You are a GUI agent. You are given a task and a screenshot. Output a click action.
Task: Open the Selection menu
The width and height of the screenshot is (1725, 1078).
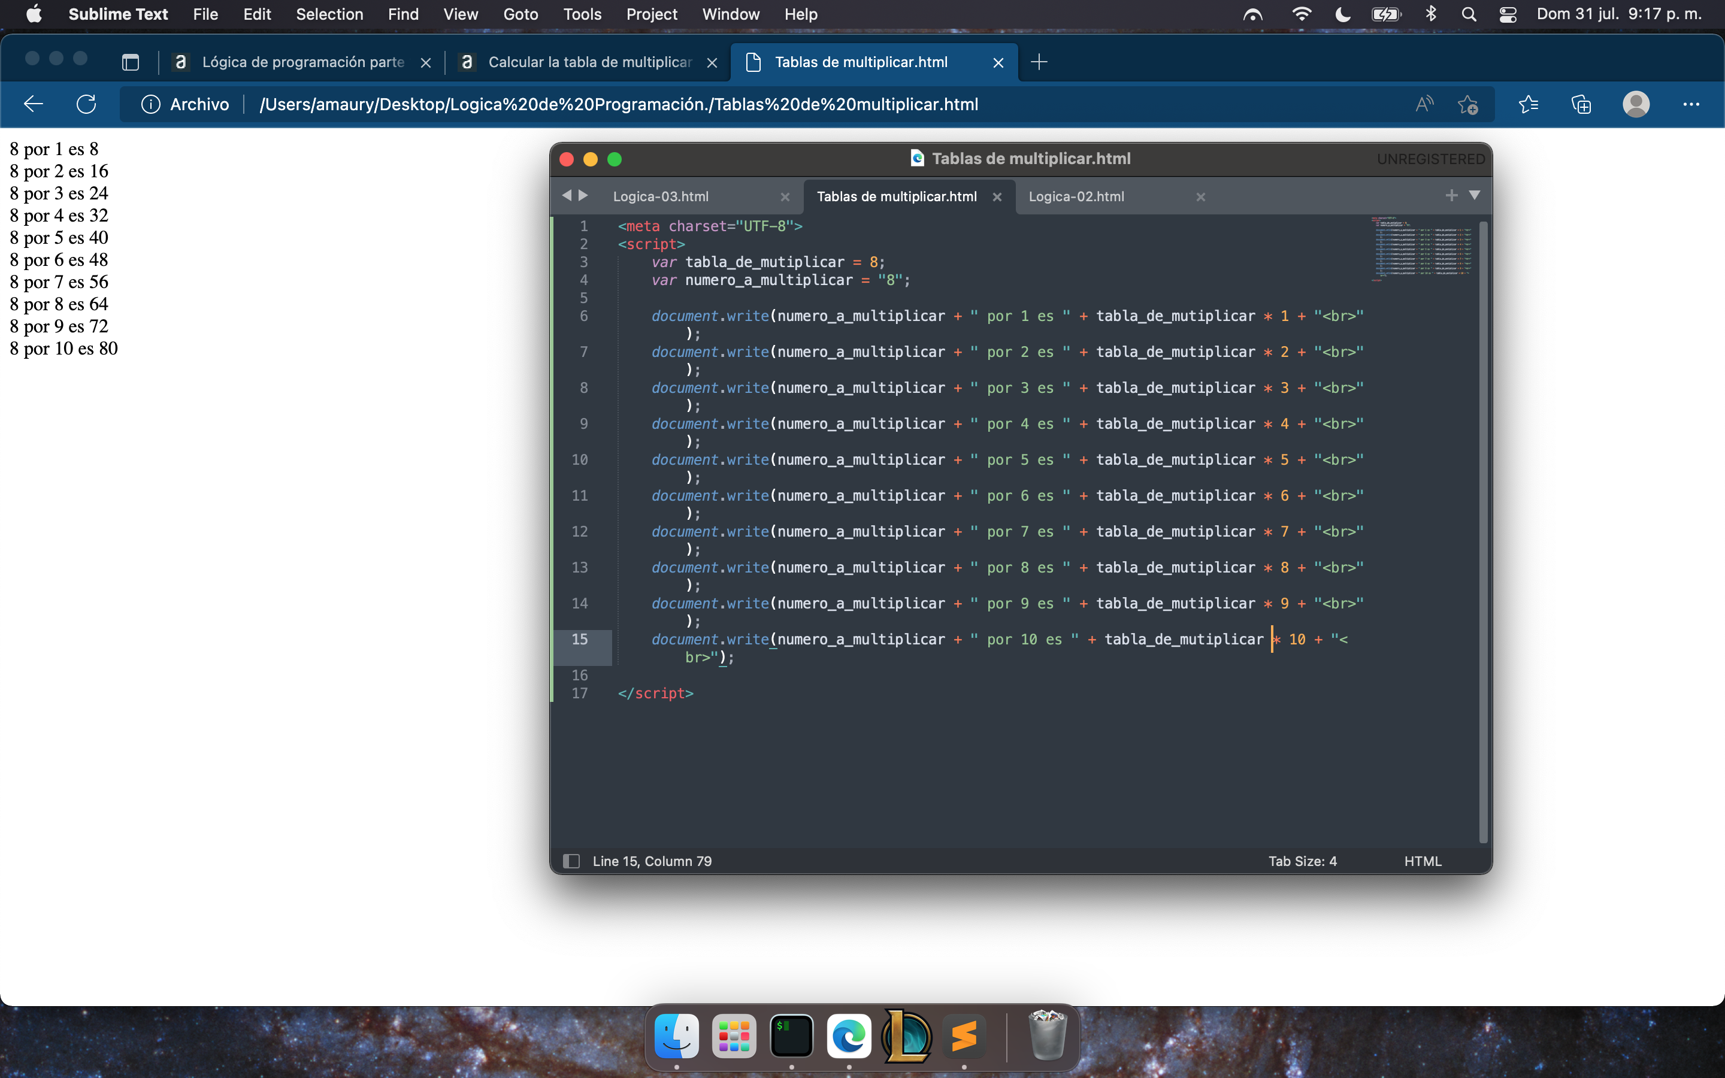click(x=329, y=14)
